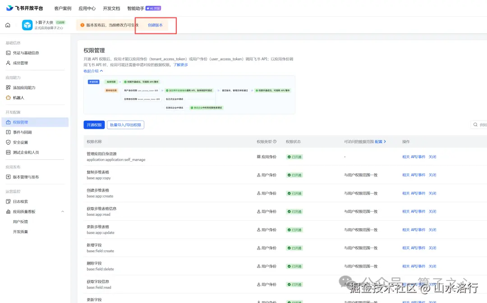Image resolution: width=487 pixels, height=303 pixels.
Task: Open 应用中心 in top navigation
Action: [87, 9]
